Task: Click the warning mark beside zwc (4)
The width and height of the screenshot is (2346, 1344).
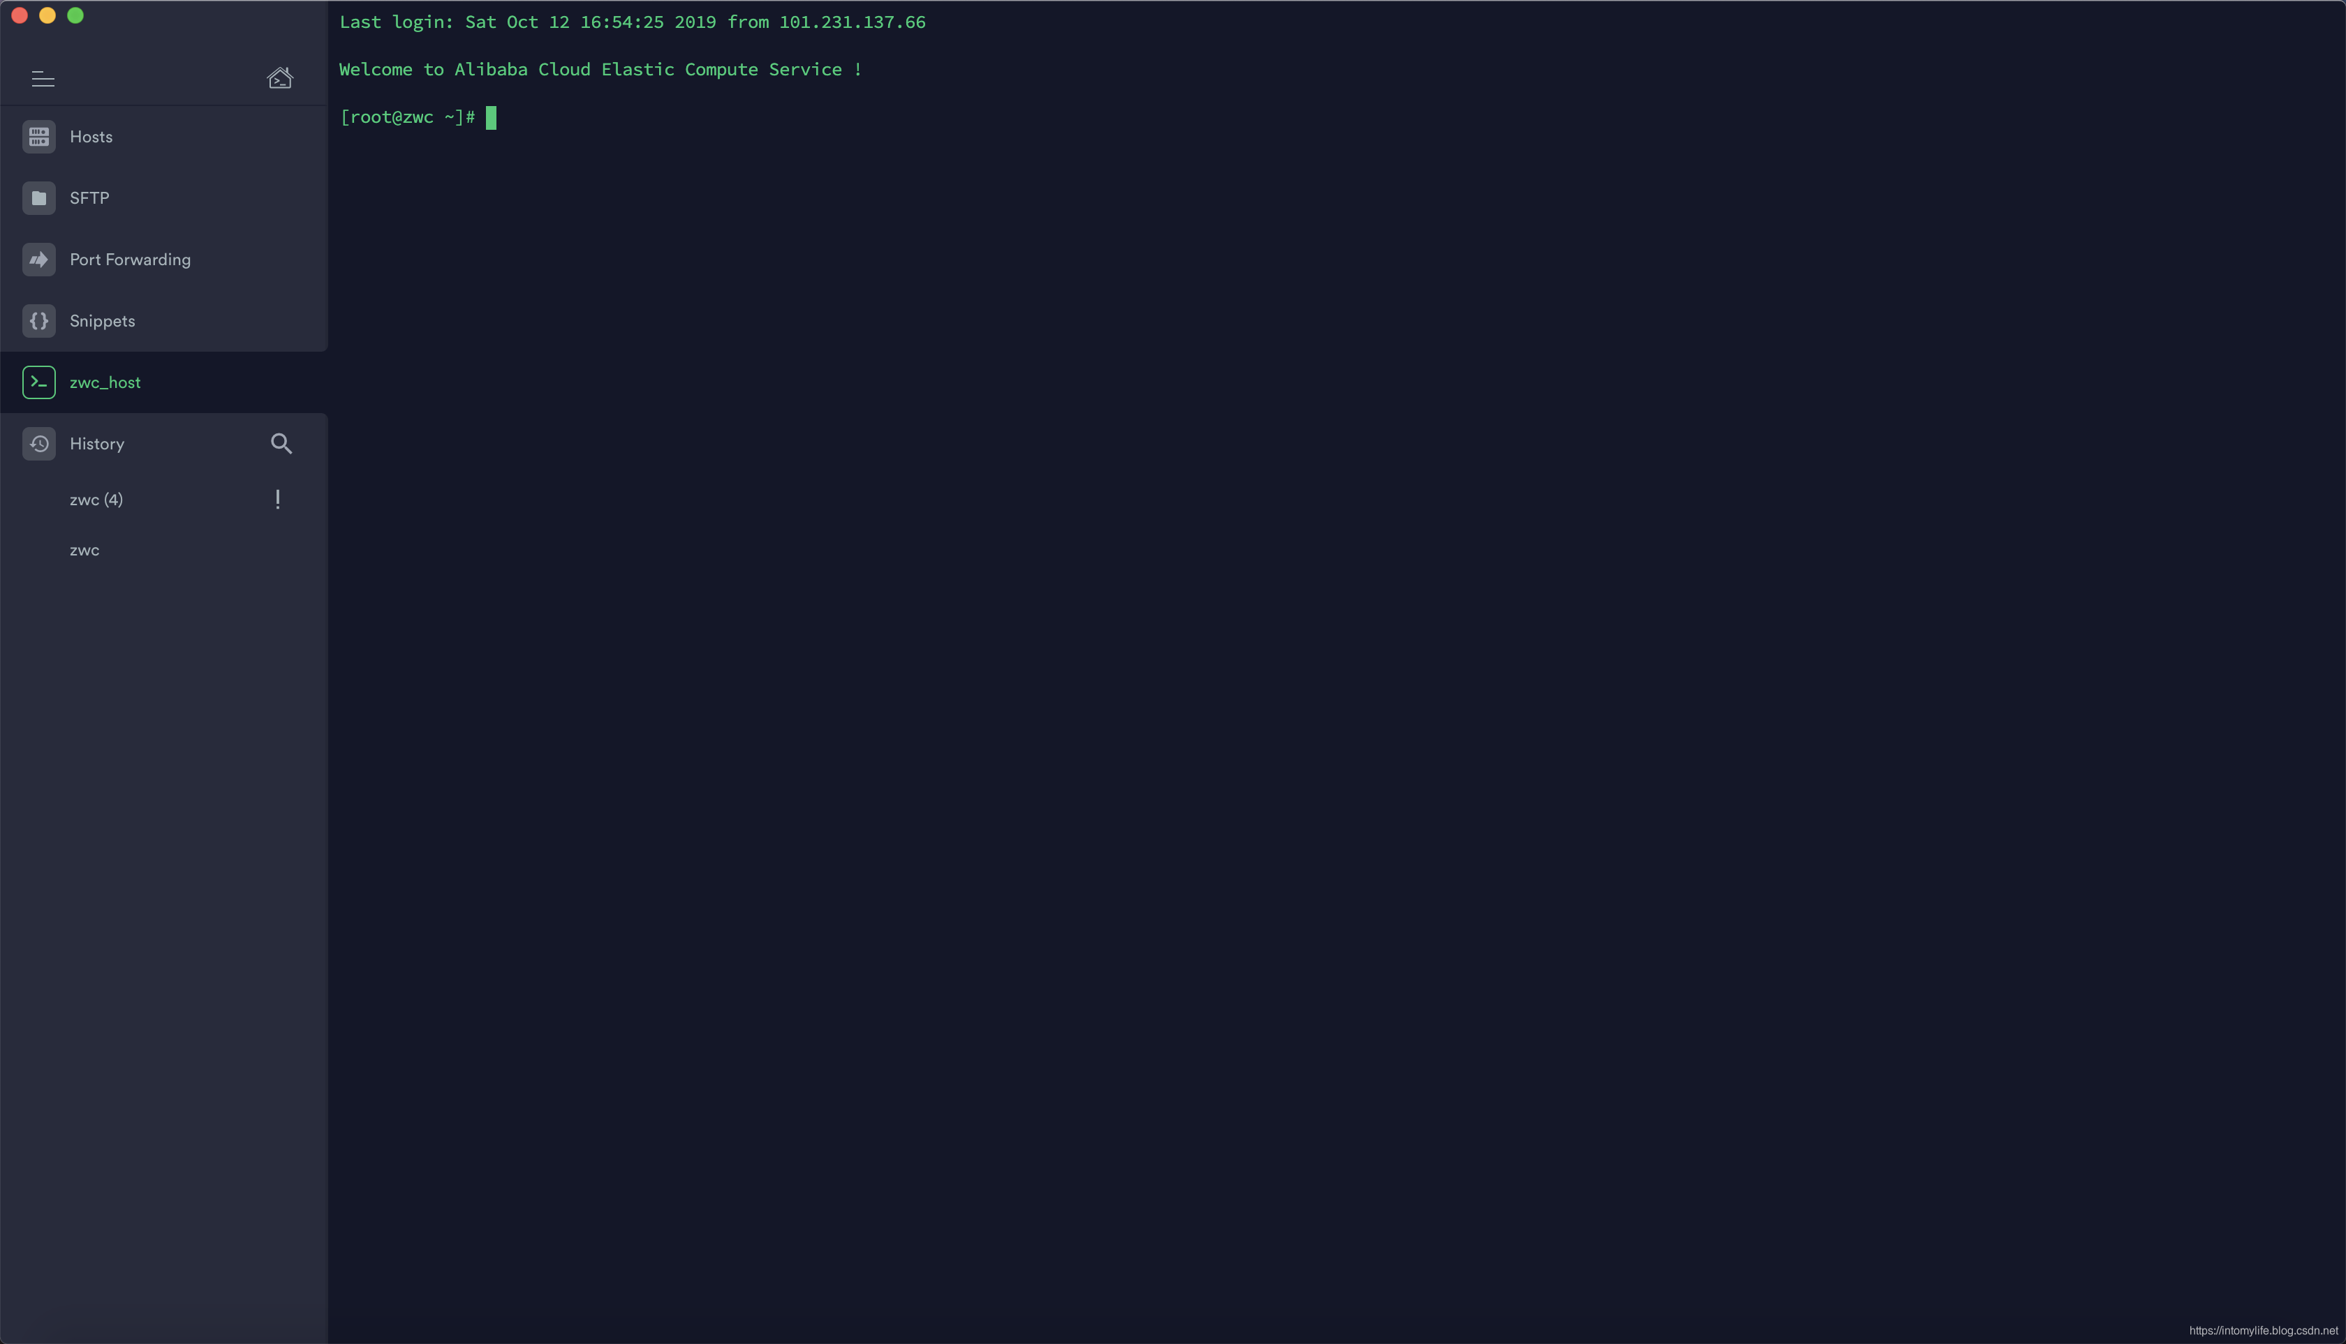Action: point(277,500)
